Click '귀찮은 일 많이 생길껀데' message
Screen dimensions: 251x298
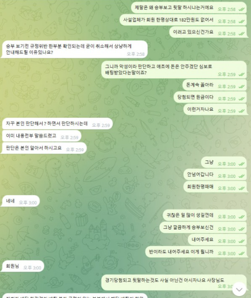coord(205,215)
